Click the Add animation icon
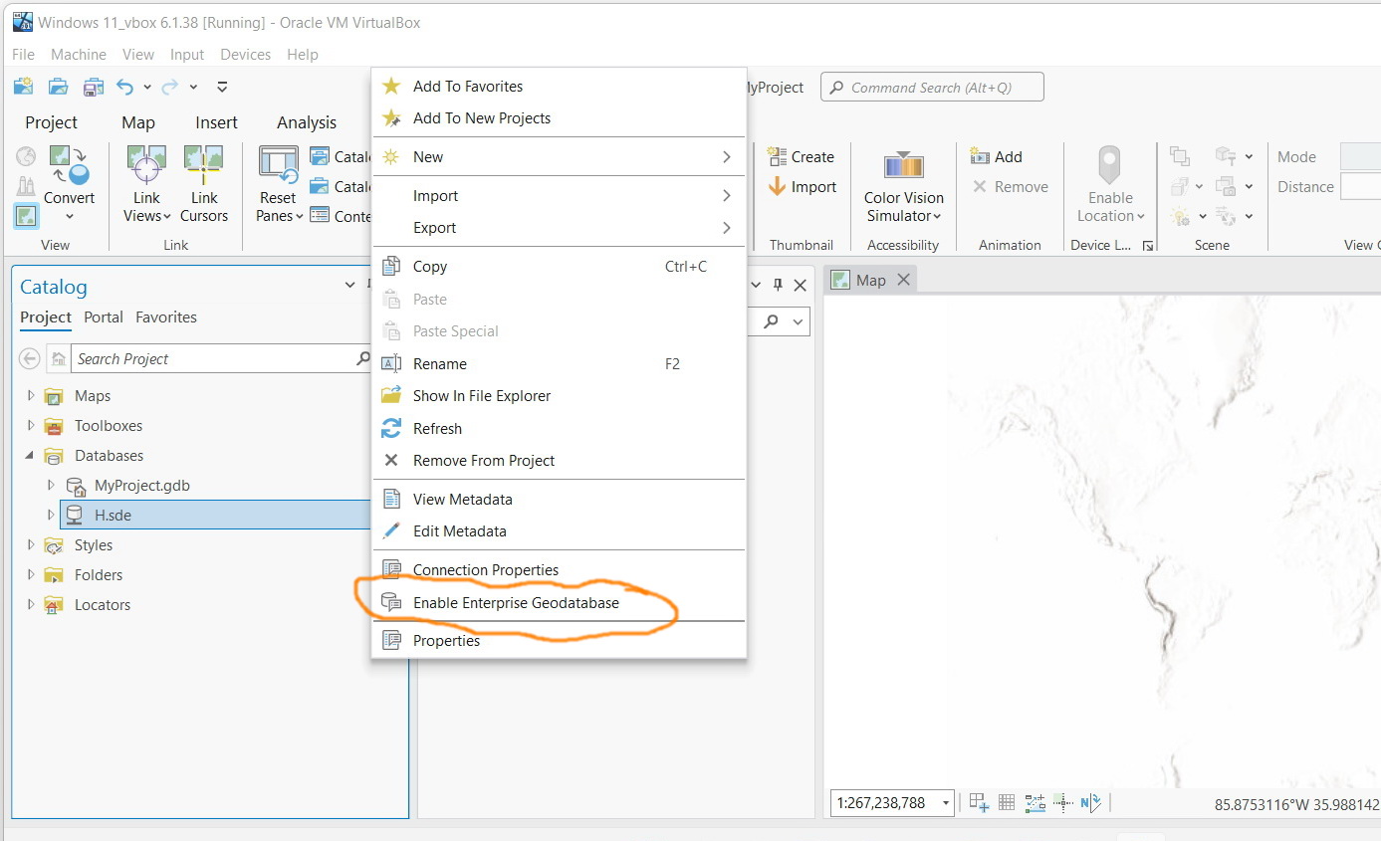 [980, 156]
